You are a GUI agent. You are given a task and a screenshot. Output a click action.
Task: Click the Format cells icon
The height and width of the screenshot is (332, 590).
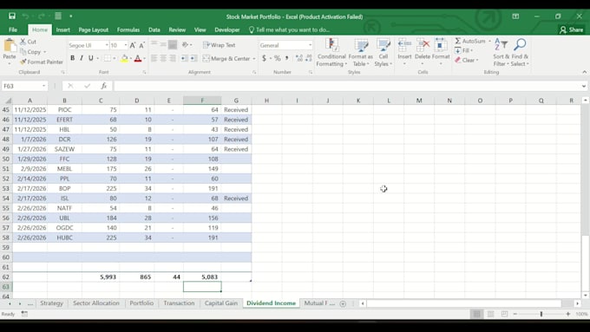(441, 45)
